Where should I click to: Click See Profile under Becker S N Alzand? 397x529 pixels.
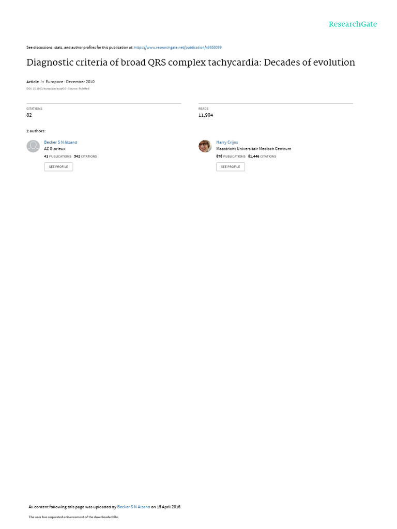pyautogui.click(x=58, y=167)
